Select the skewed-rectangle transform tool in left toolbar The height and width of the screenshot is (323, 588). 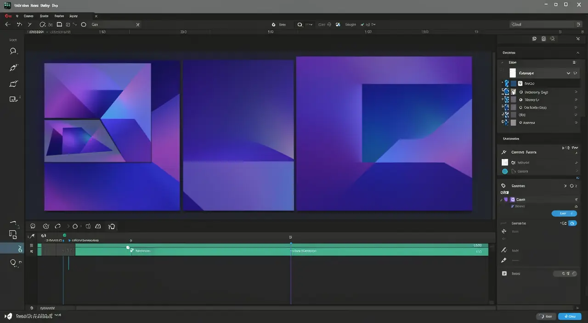[x=13, y=84]
